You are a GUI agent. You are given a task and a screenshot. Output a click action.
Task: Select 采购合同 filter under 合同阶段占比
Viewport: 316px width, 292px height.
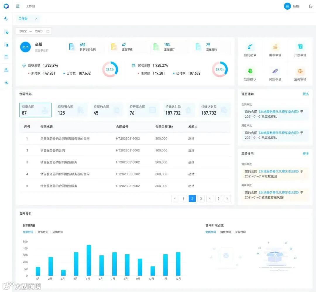(x=241, y=232)
